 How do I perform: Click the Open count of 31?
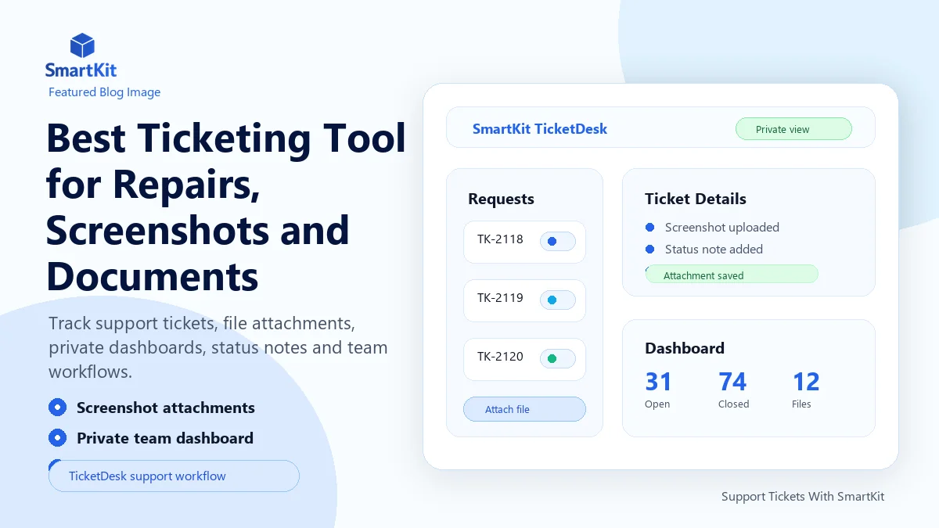tap(658, 382)
